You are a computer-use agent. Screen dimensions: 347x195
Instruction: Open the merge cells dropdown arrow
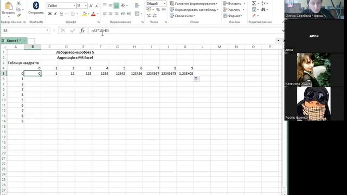[x=142, y=14]
